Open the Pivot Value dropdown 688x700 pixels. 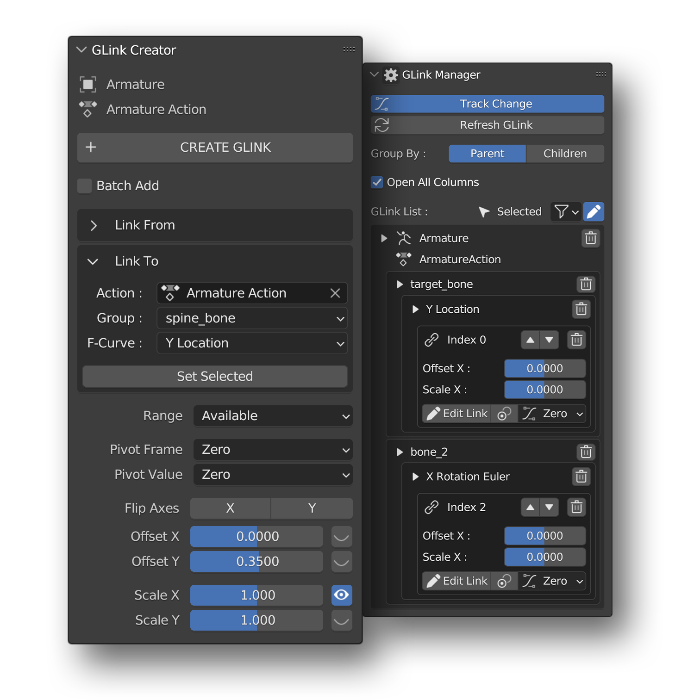(x=273, y=475)
